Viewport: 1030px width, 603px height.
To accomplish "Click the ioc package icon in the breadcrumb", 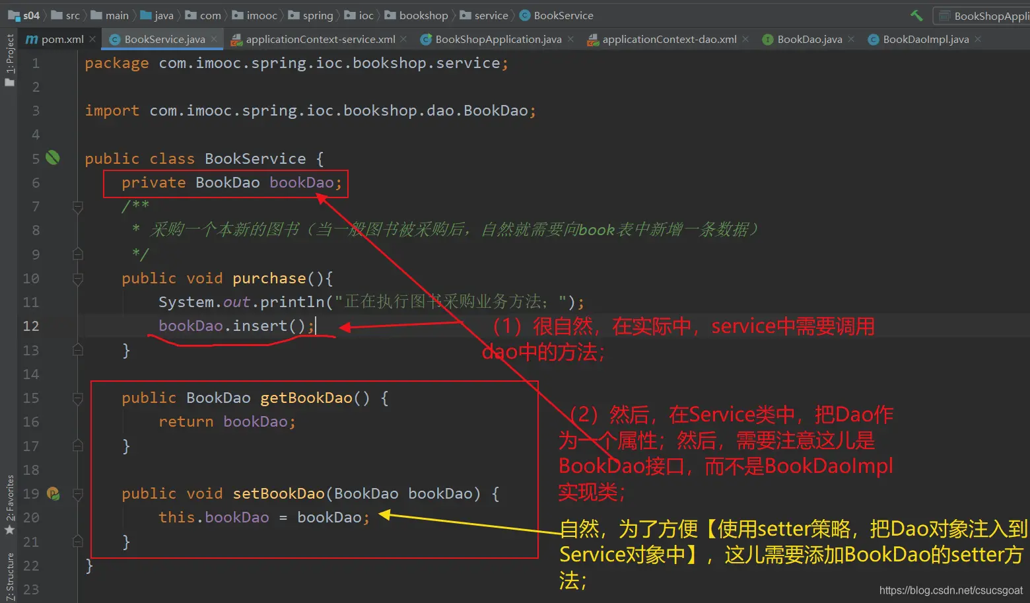I will pyautogui.click(x=350, y=15).
